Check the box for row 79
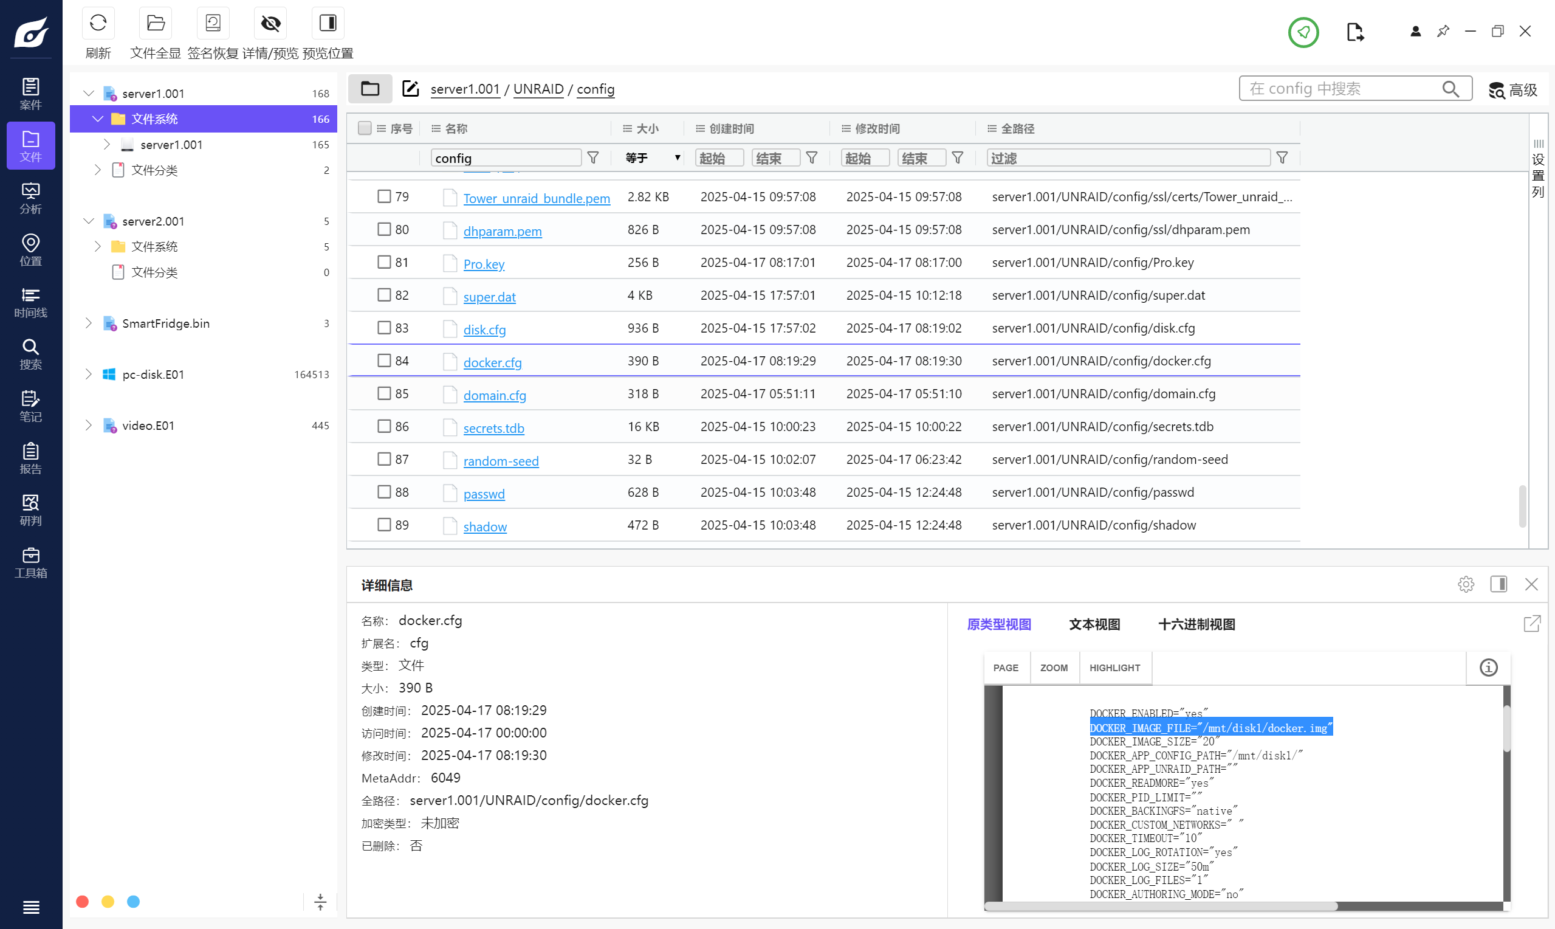This screenshot has width=1555, height=929. pos(384,196)
